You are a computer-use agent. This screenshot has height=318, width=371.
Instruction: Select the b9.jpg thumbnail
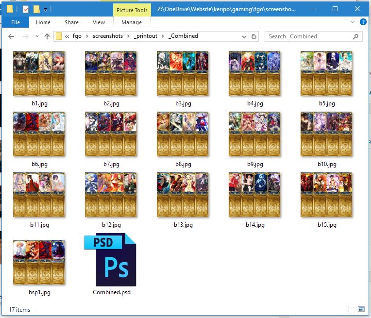(254, 134)
